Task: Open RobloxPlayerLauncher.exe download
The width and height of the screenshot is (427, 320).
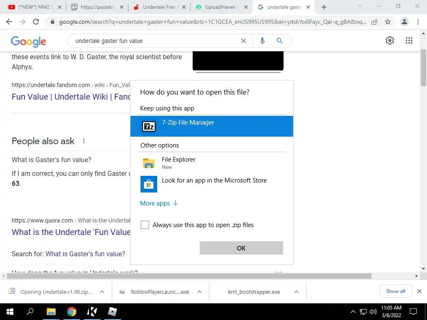Action: click(154, 292)
